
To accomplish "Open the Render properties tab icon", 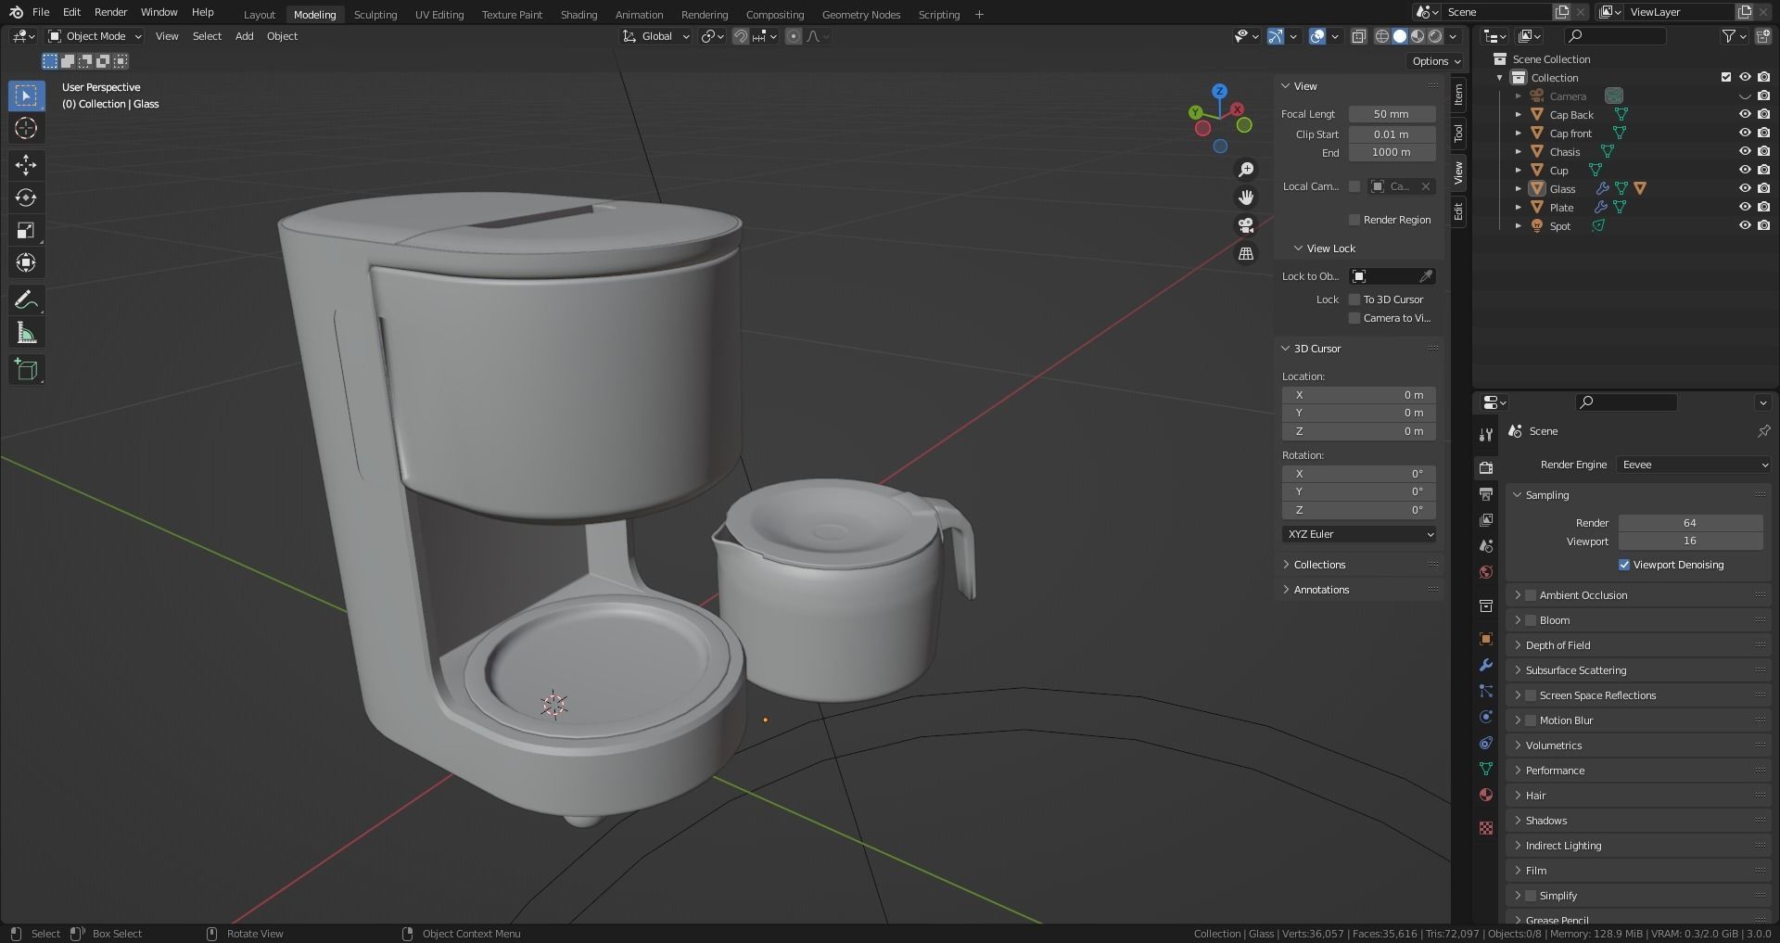I will pyautogui.click(x=1486, y=467).
